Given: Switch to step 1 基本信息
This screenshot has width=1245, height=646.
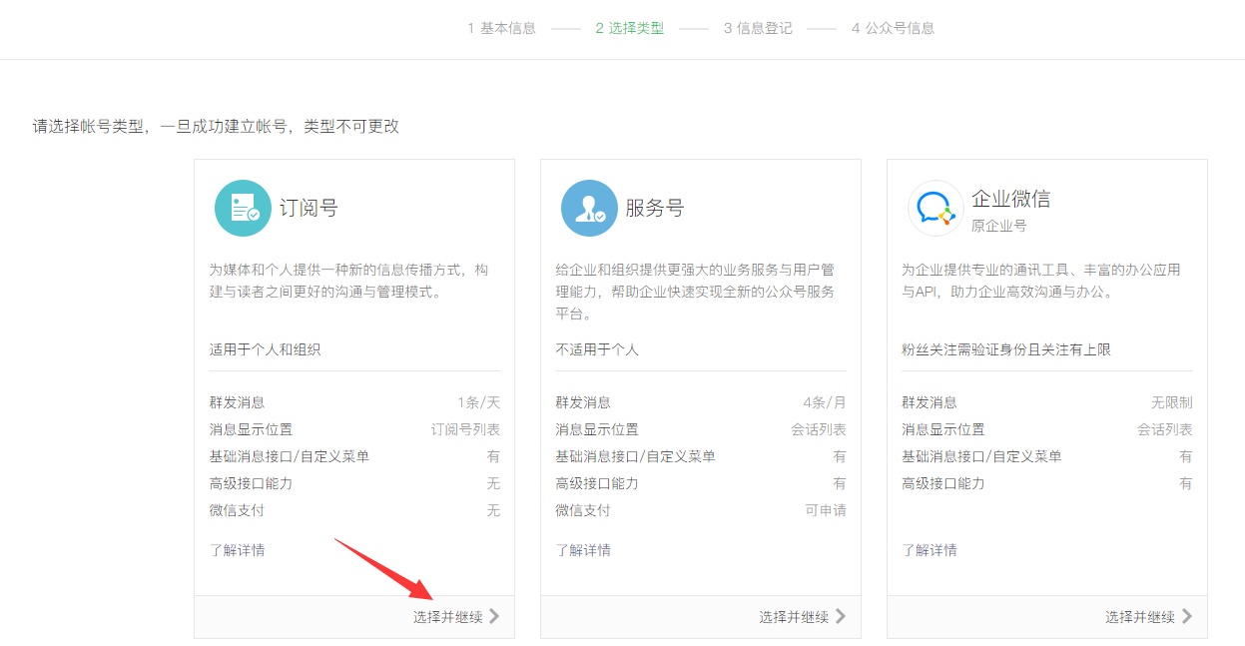Looking at the screenshot, I should pos(500,28).
